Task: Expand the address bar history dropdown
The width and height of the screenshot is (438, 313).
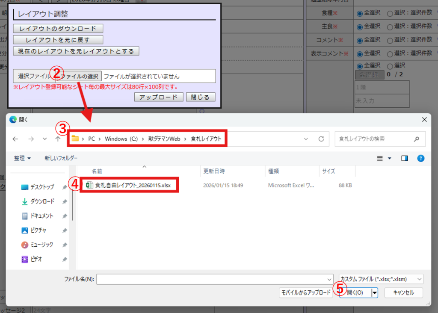Action: tap(306, 139)
